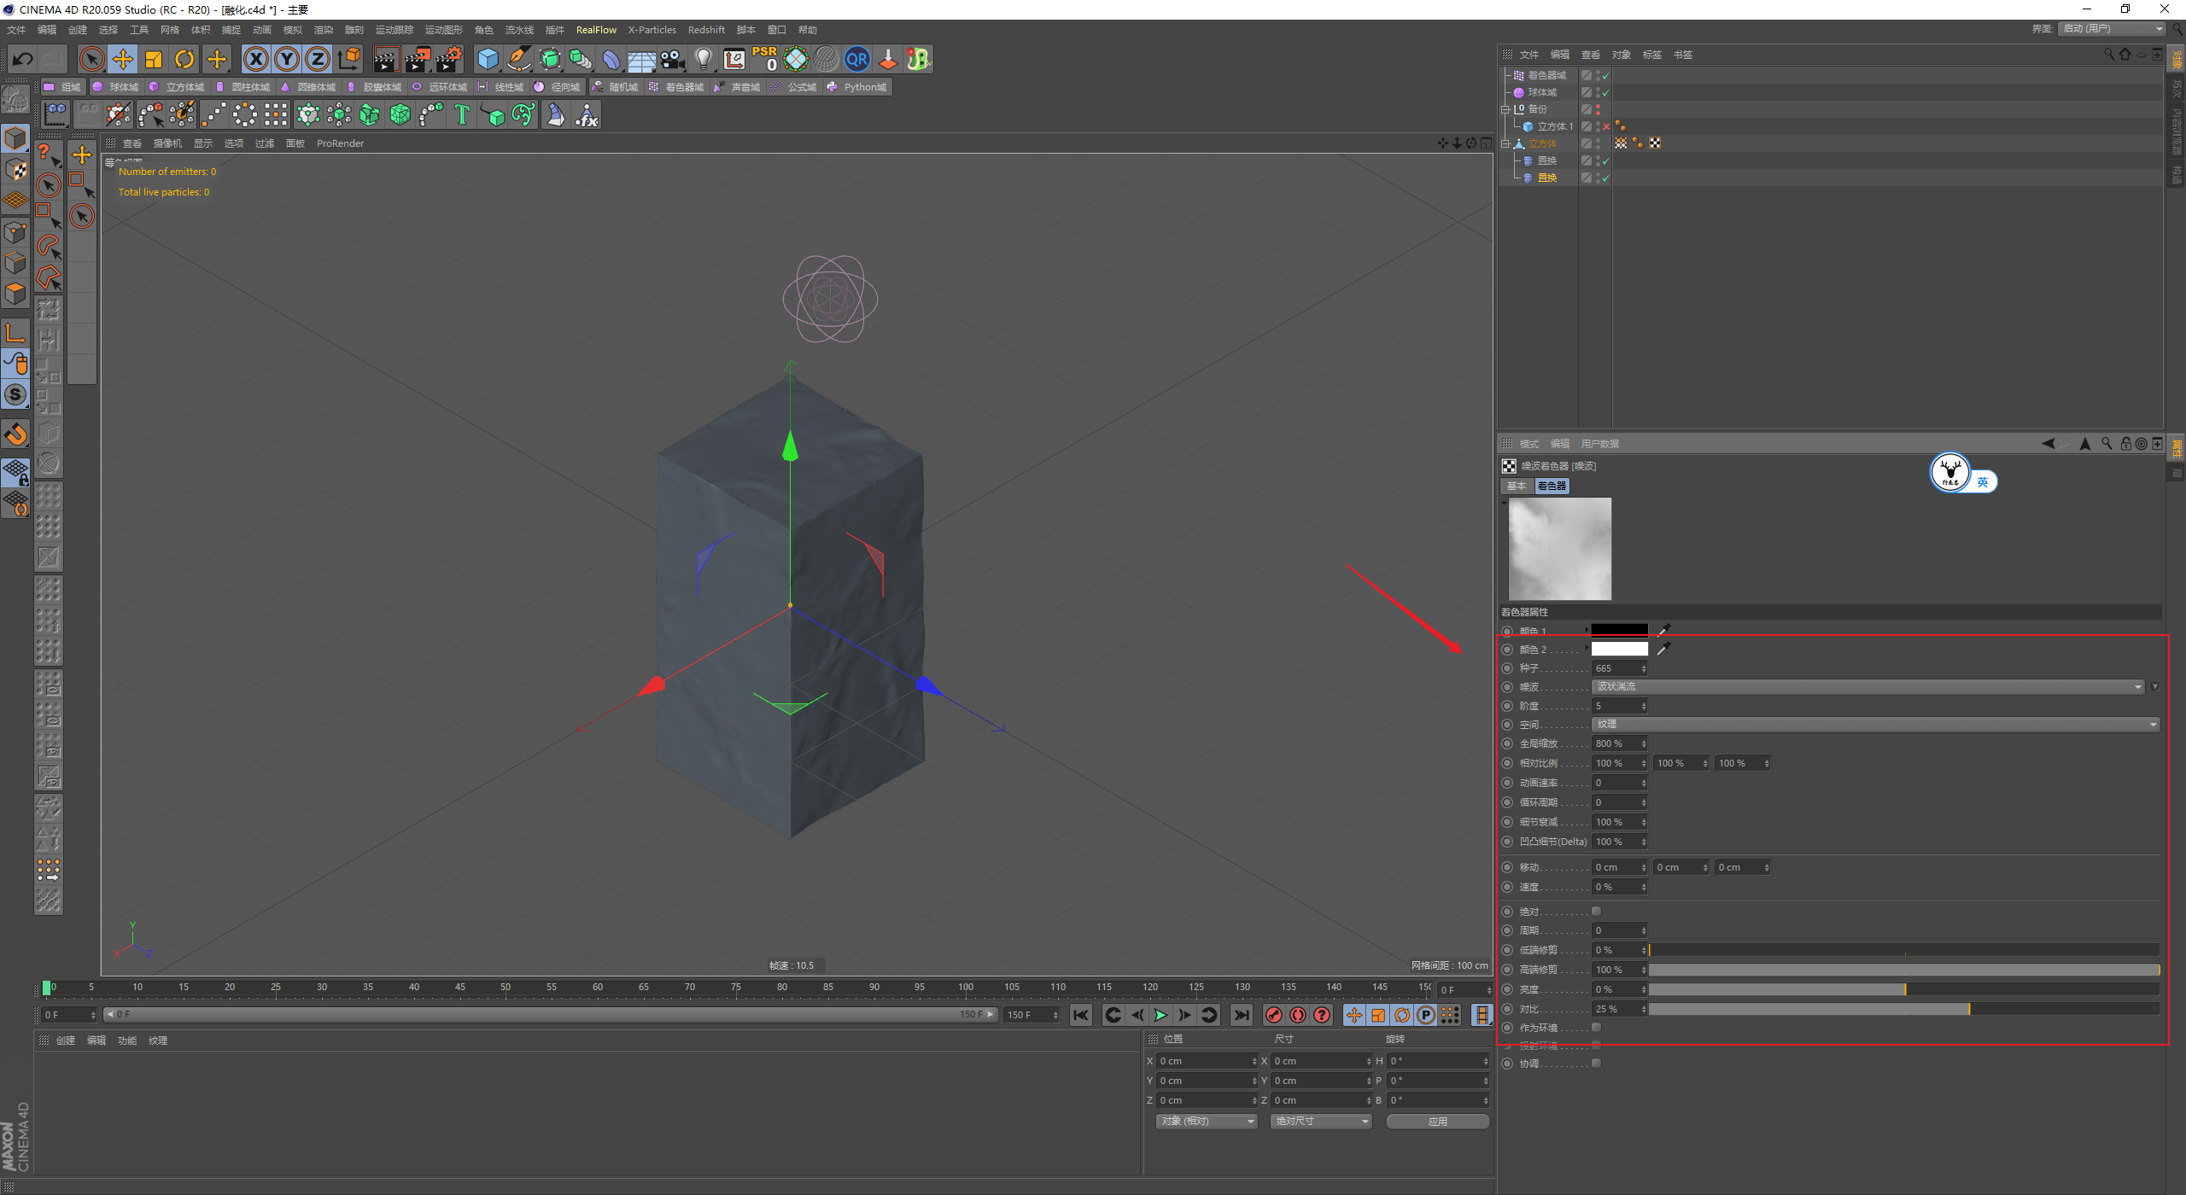2186x1195 pixels.
Task: Select the Move tool in top toolbar
Action: click(122, 59)
